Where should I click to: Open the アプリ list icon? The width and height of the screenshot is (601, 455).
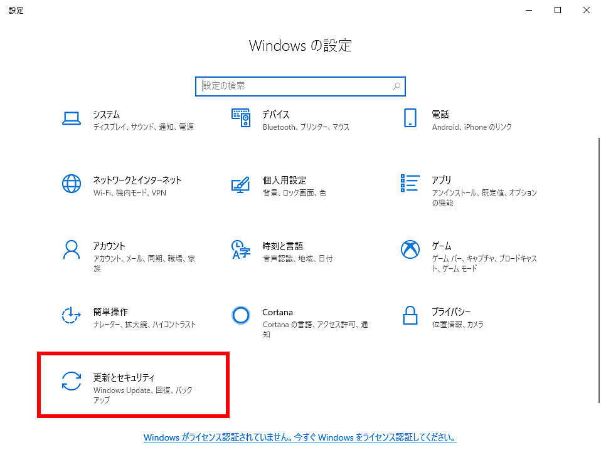click(410, 184)
